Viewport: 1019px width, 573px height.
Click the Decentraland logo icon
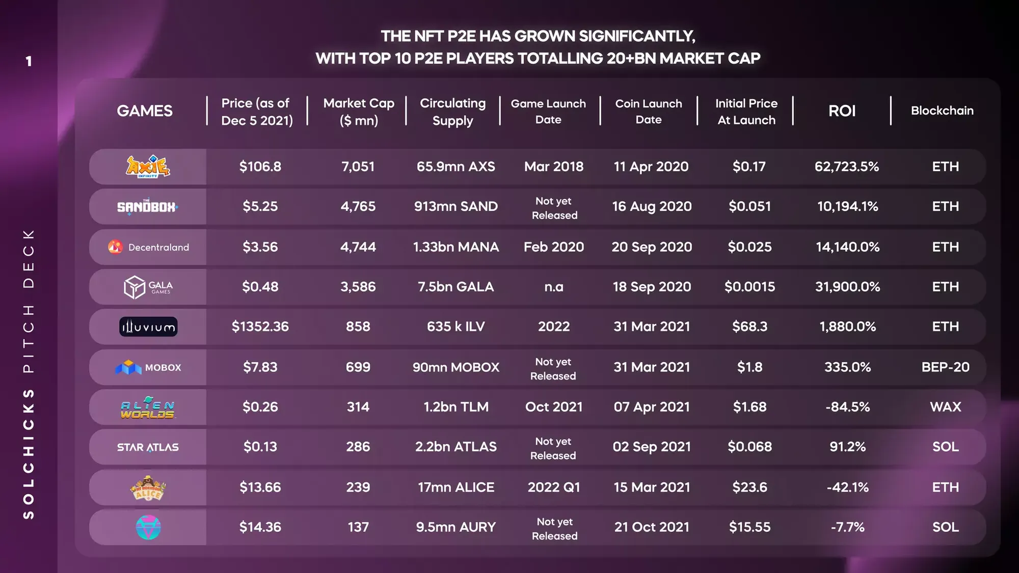pyautogui.click(x=115, y=247)
